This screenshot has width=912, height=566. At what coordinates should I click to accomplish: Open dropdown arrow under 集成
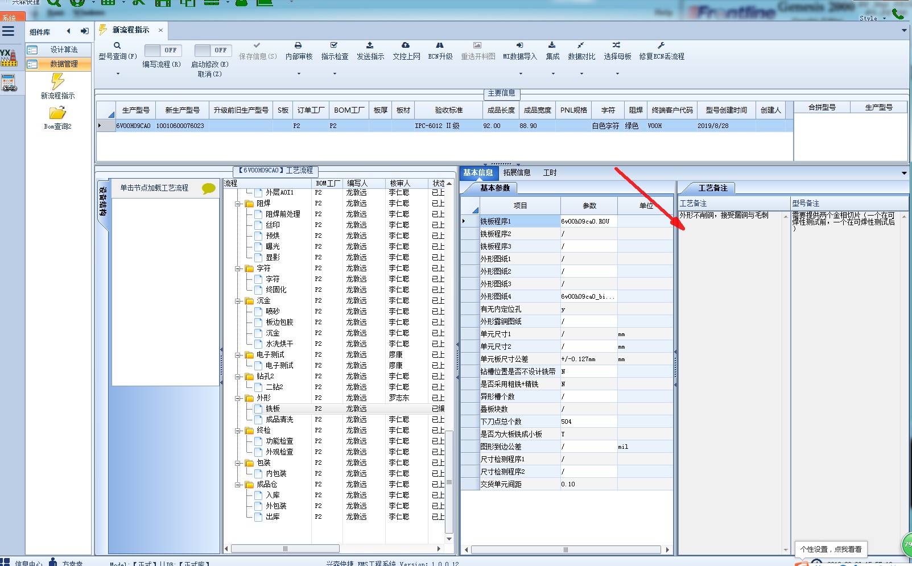pos(552,74)
